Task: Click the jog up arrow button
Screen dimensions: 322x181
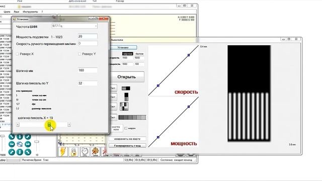Action: 20,136
